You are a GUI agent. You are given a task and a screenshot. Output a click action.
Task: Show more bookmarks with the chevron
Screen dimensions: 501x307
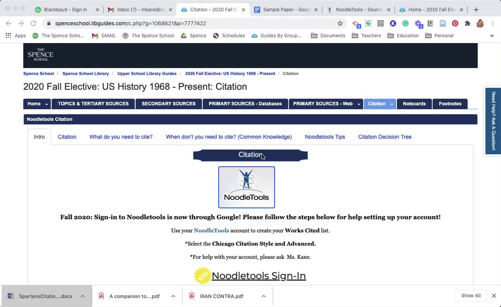click(492, 36)
